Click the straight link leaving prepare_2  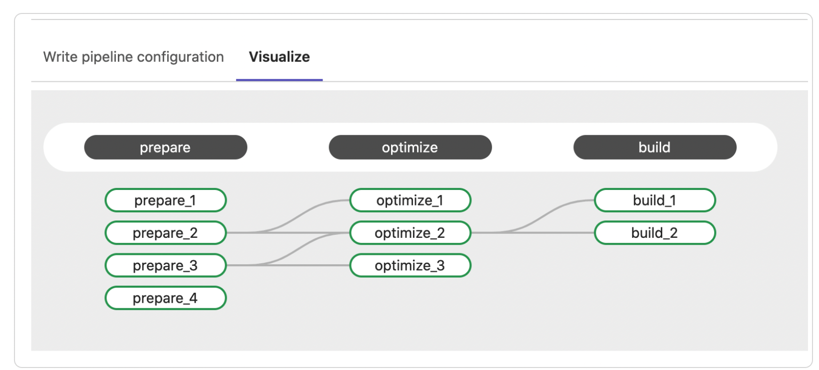click(x=240, y=233)
